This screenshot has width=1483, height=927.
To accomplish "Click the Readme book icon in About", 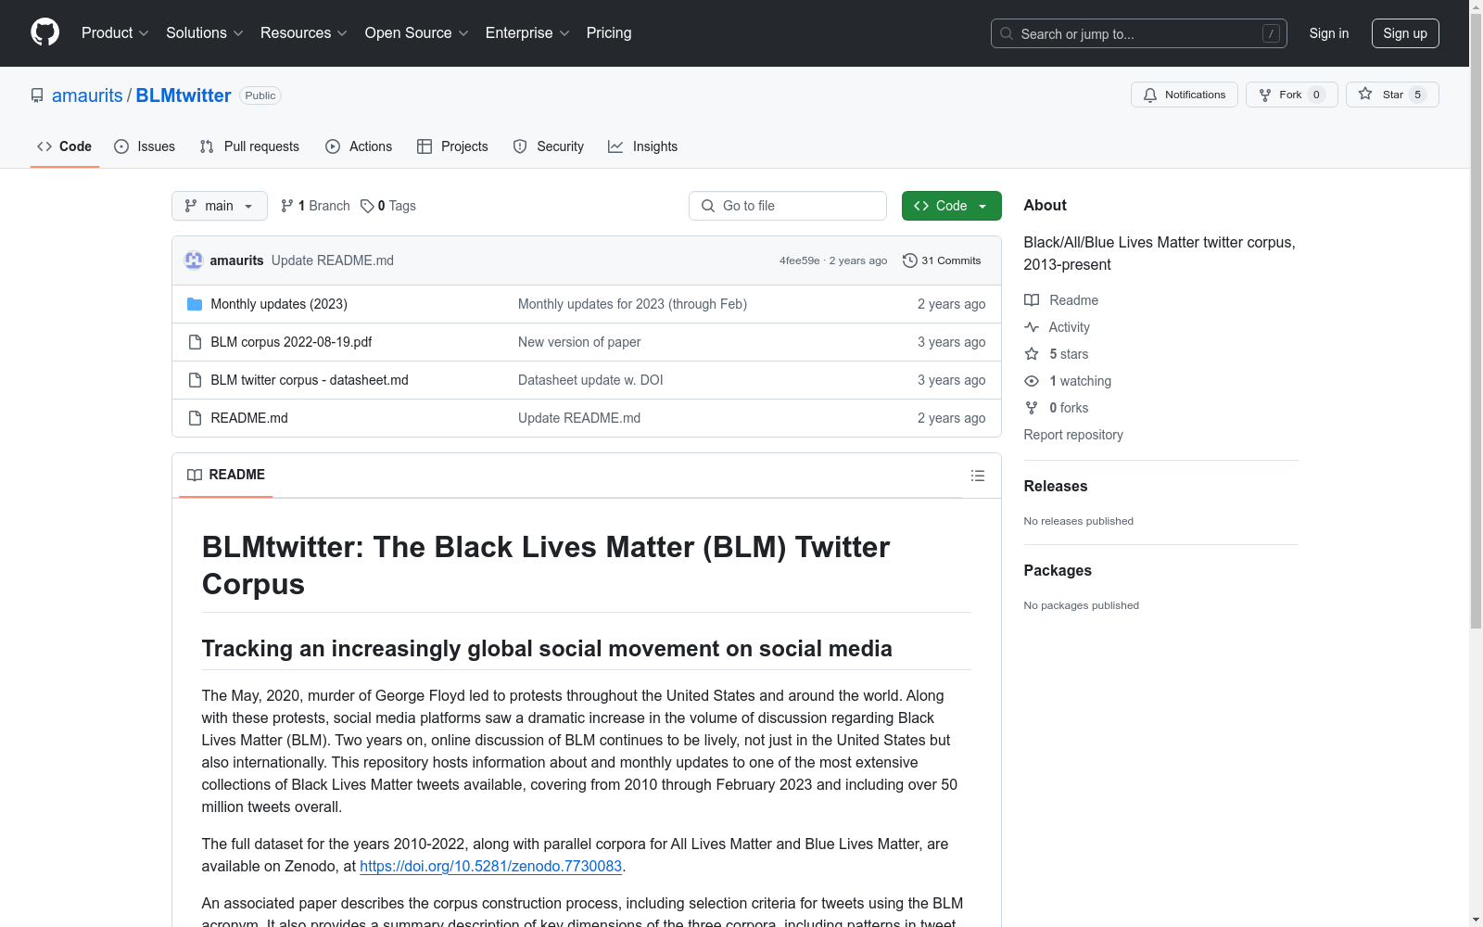I will pyautogui.click(x=1032, y=300).
